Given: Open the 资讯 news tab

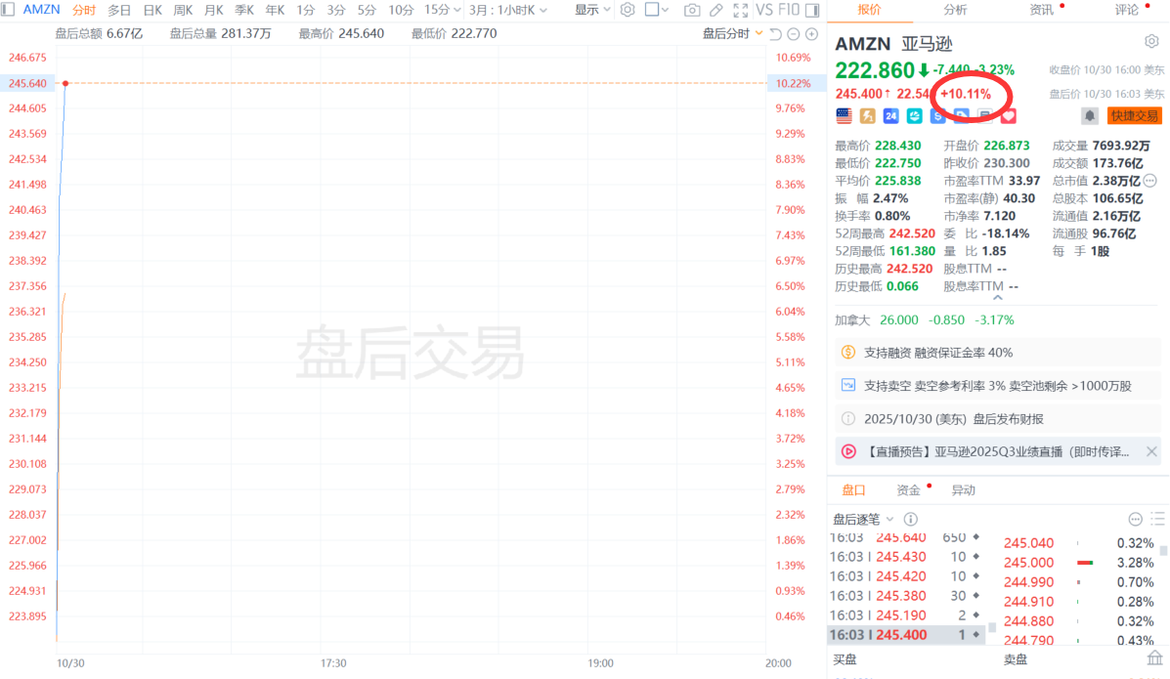Looking at the screenshot, I should coord(1042,10).
